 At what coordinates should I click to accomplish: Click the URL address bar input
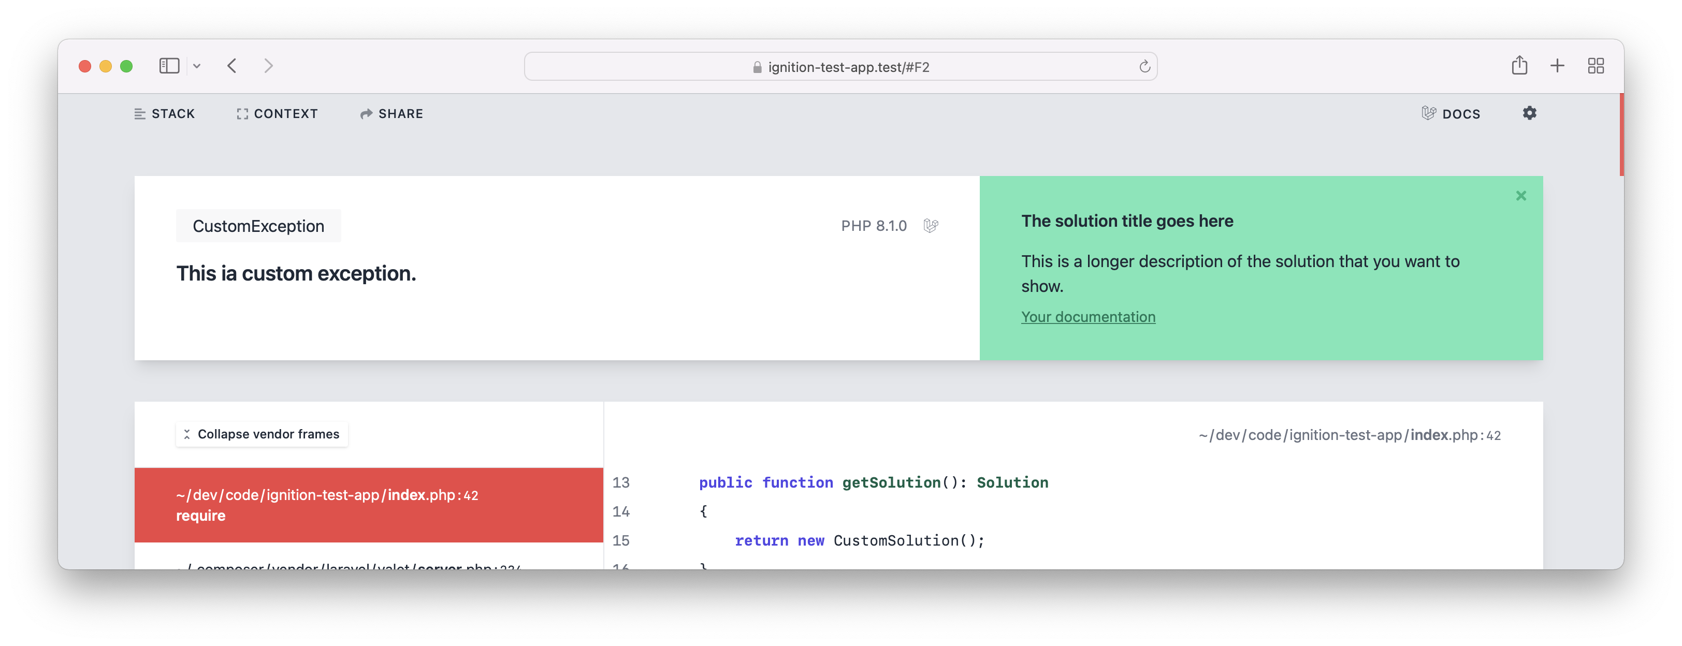(840, 65)
